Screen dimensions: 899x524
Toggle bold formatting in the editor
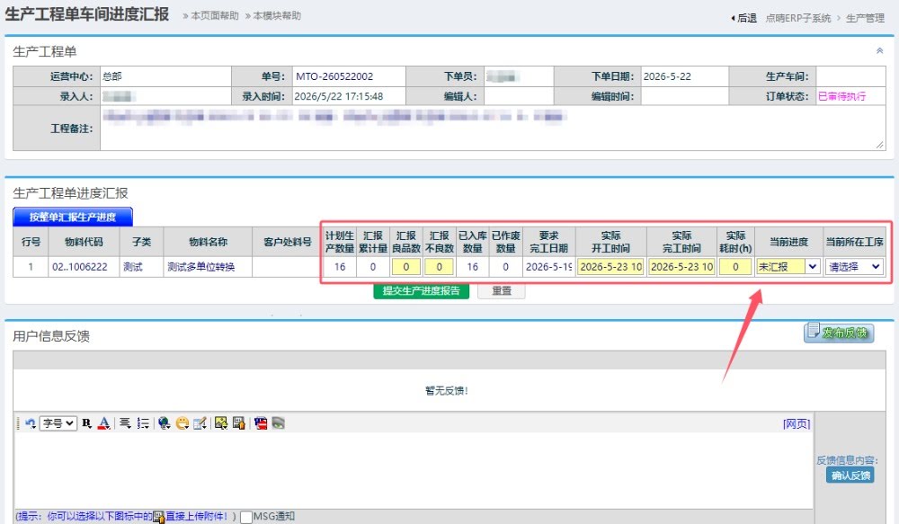point(86,423)
